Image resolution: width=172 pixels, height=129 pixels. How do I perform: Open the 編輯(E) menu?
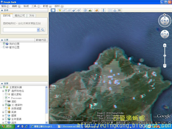(16, 6)
